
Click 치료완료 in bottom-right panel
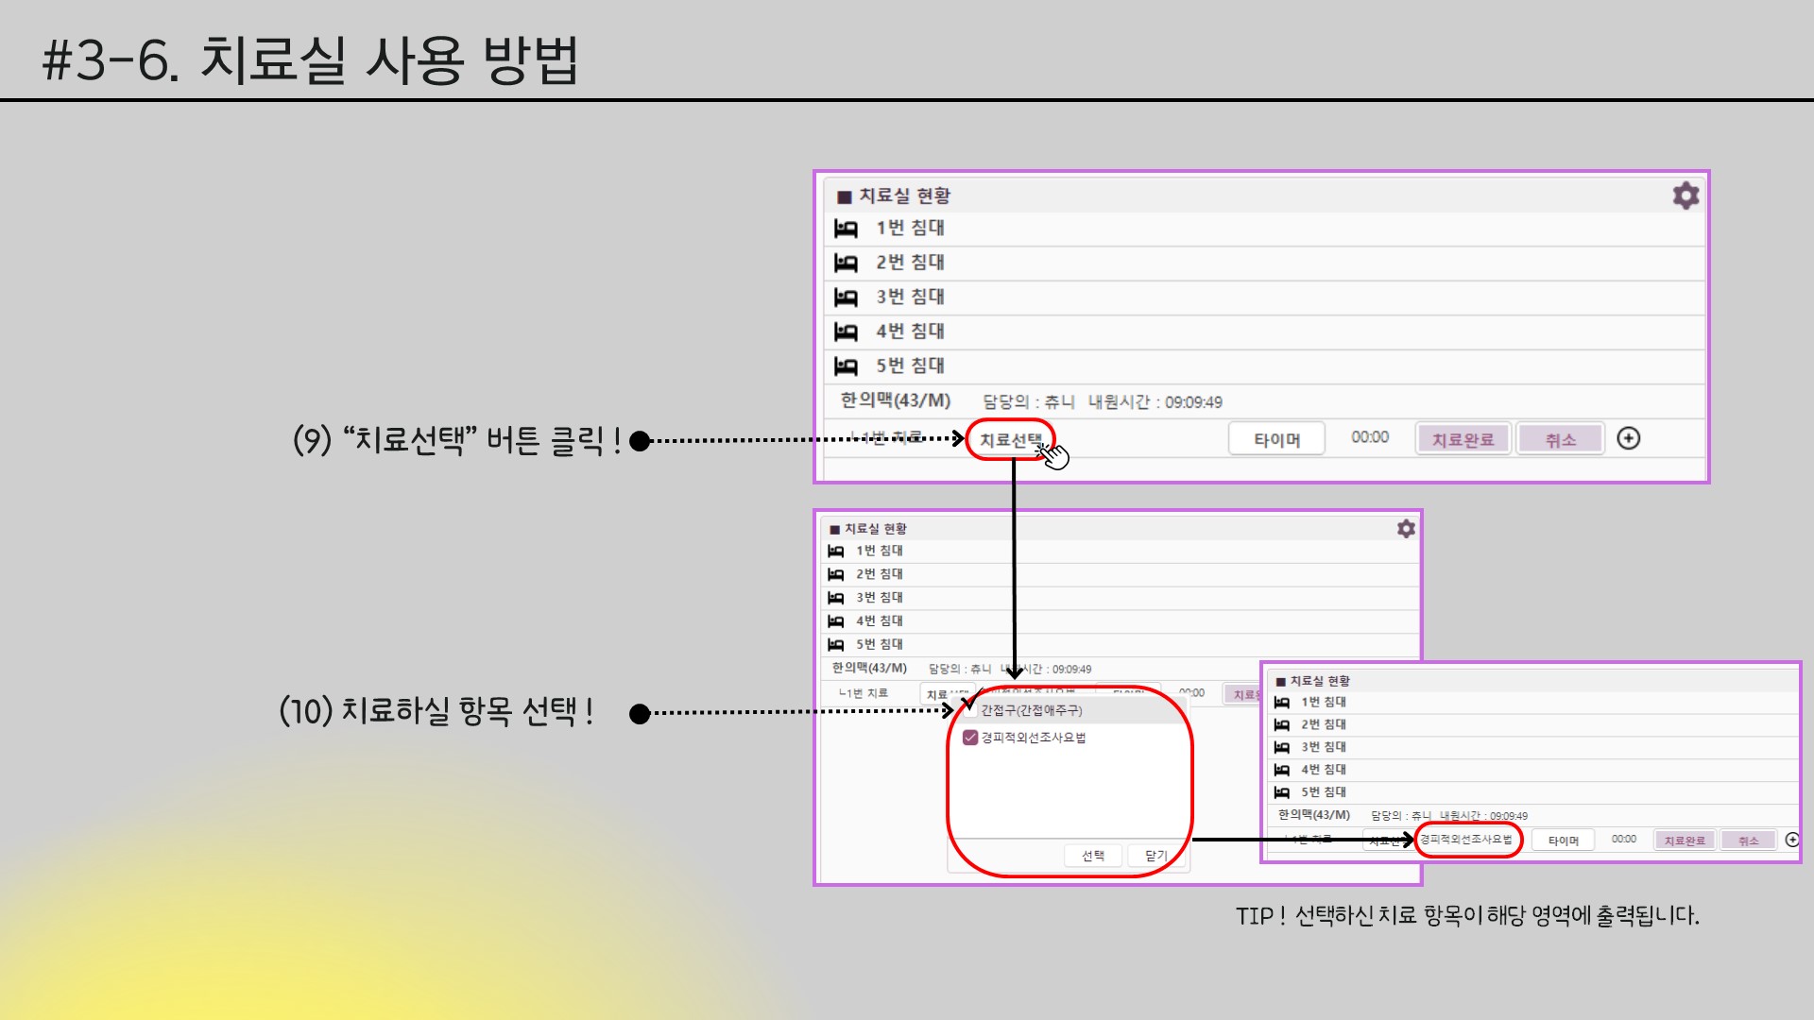1684,841
